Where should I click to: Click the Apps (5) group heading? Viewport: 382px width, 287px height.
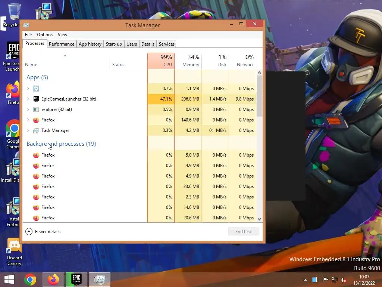point(37,77)
